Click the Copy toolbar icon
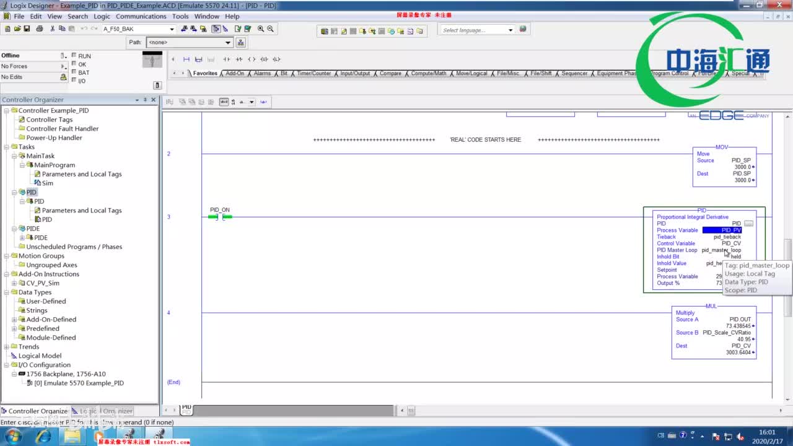Image resolution: width=793 pixels, height=446 pixels. coord(61,28)
